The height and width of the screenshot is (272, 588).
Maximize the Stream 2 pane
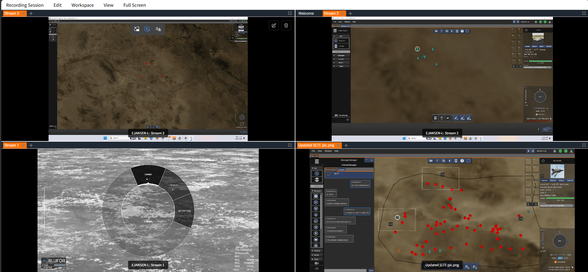point(584,13)
